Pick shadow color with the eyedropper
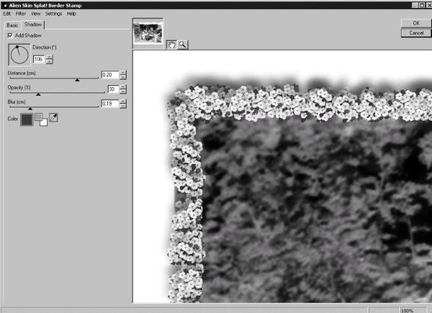The height and width of the screenshot is (313, 432). click(54, 117)
